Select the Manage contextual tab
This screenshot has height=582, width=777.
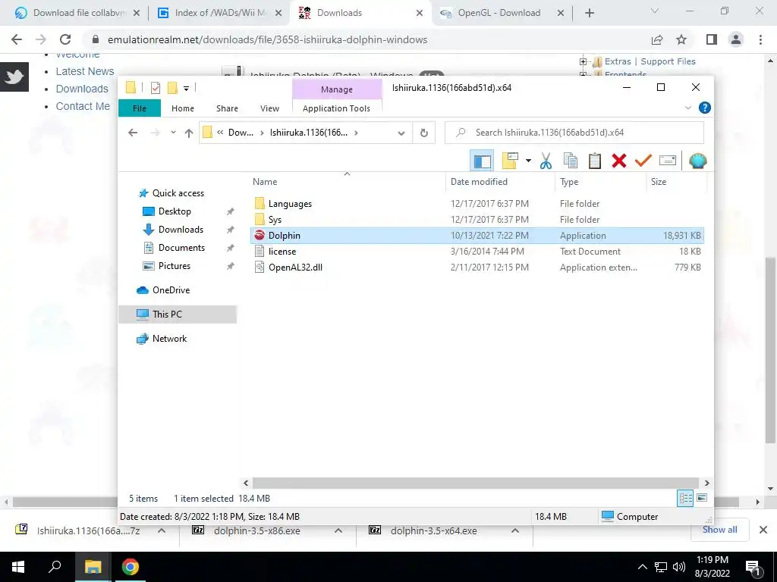337,89
